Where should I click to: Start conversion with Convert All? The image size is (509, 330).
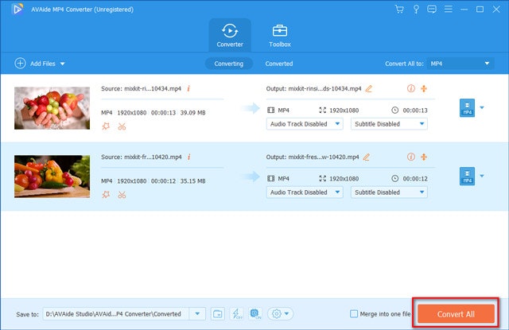[456, 314]
